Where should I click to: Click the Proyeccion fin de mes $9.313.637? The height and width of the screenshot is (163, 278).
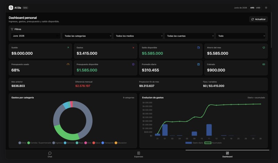[x=147, y=86]
